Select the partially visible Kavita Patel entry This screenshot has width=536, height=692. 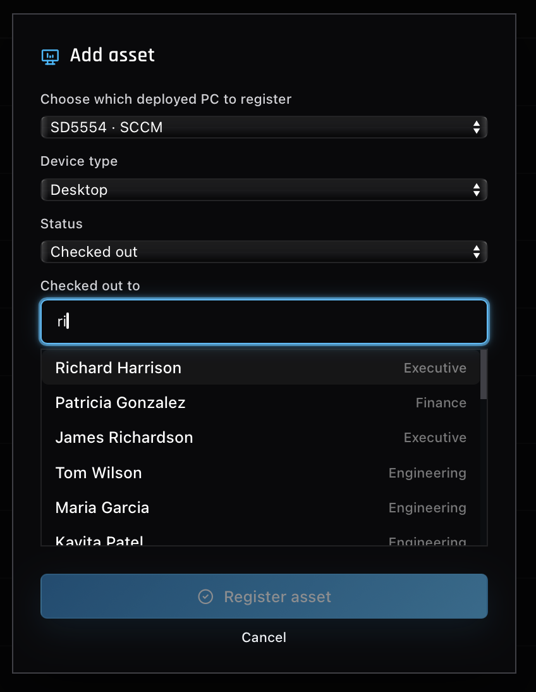tap(260, 539)
